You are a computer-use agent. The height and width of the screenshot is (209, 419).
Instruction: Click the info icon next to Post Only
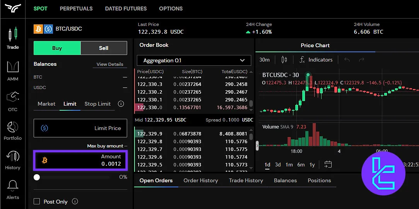(75, 201)
